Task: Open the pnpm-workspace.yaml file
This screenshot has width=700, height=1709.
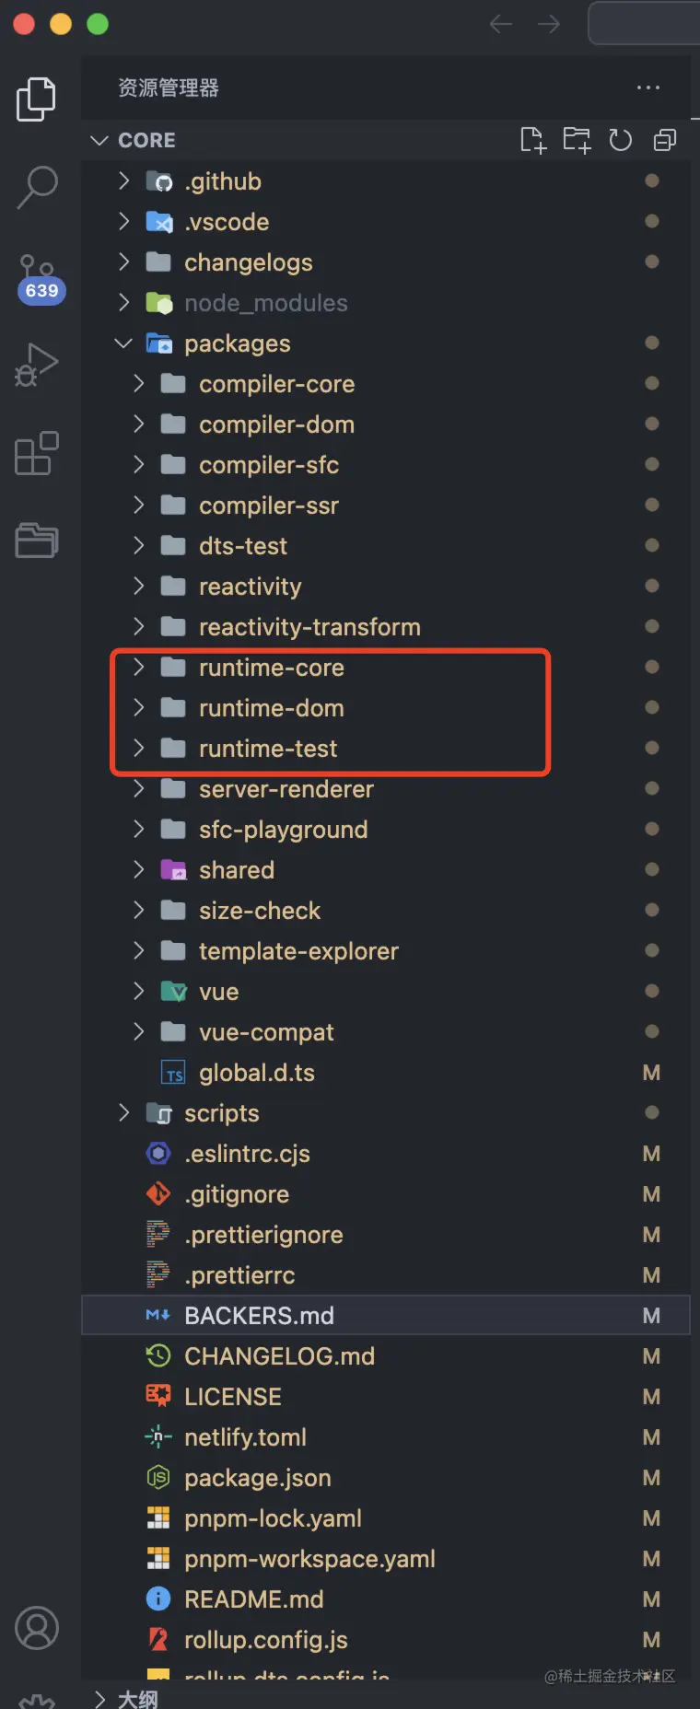Action: pos(386,1559)
